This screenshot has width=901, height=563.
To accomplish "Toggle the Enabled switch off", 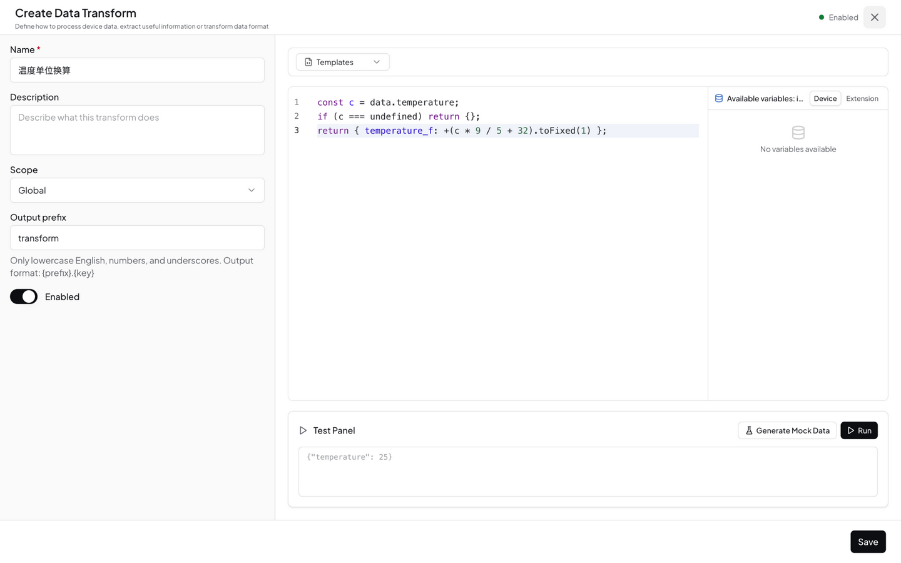I will point(24,297).
